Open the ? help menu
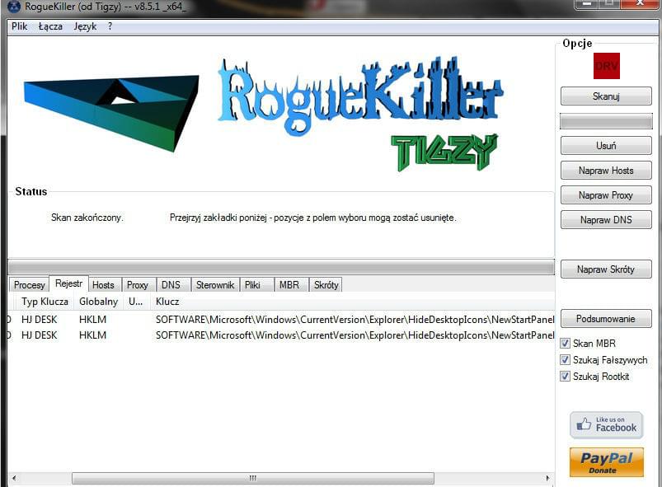The height and width of the screenshot is (487, 662). [x=110, y=26]
